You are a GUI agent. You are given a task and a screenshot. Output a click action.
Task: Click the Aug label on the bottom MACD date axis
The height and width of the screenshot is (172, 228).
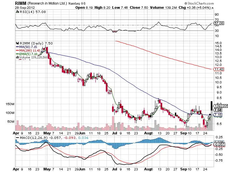coord(147,169)
